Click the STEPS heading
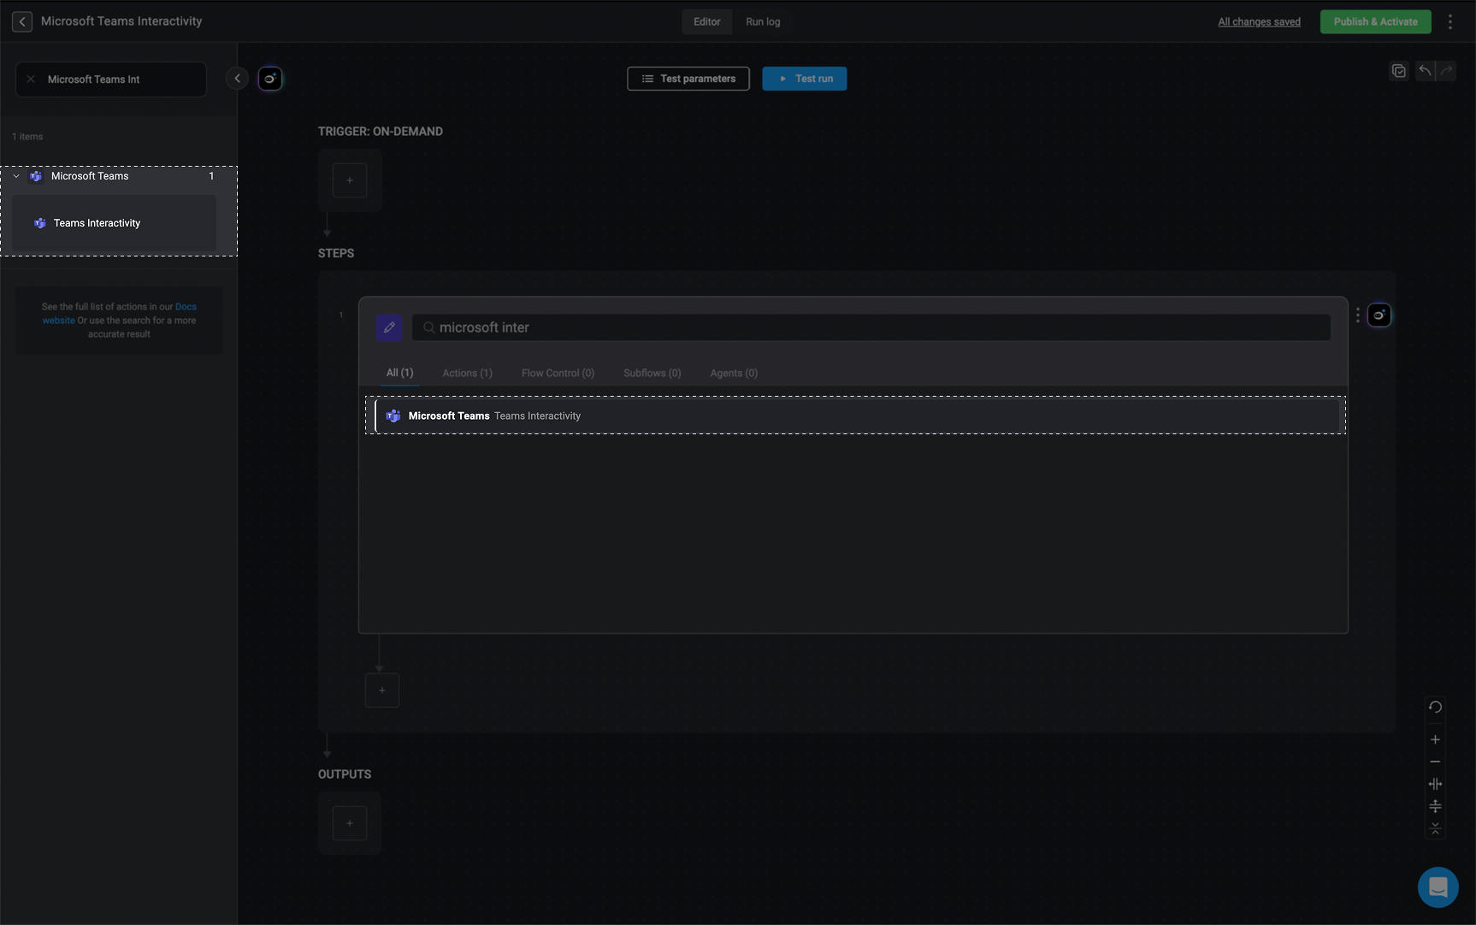The width and height of the screenshot is (1476, 925). tap(336, 254)
